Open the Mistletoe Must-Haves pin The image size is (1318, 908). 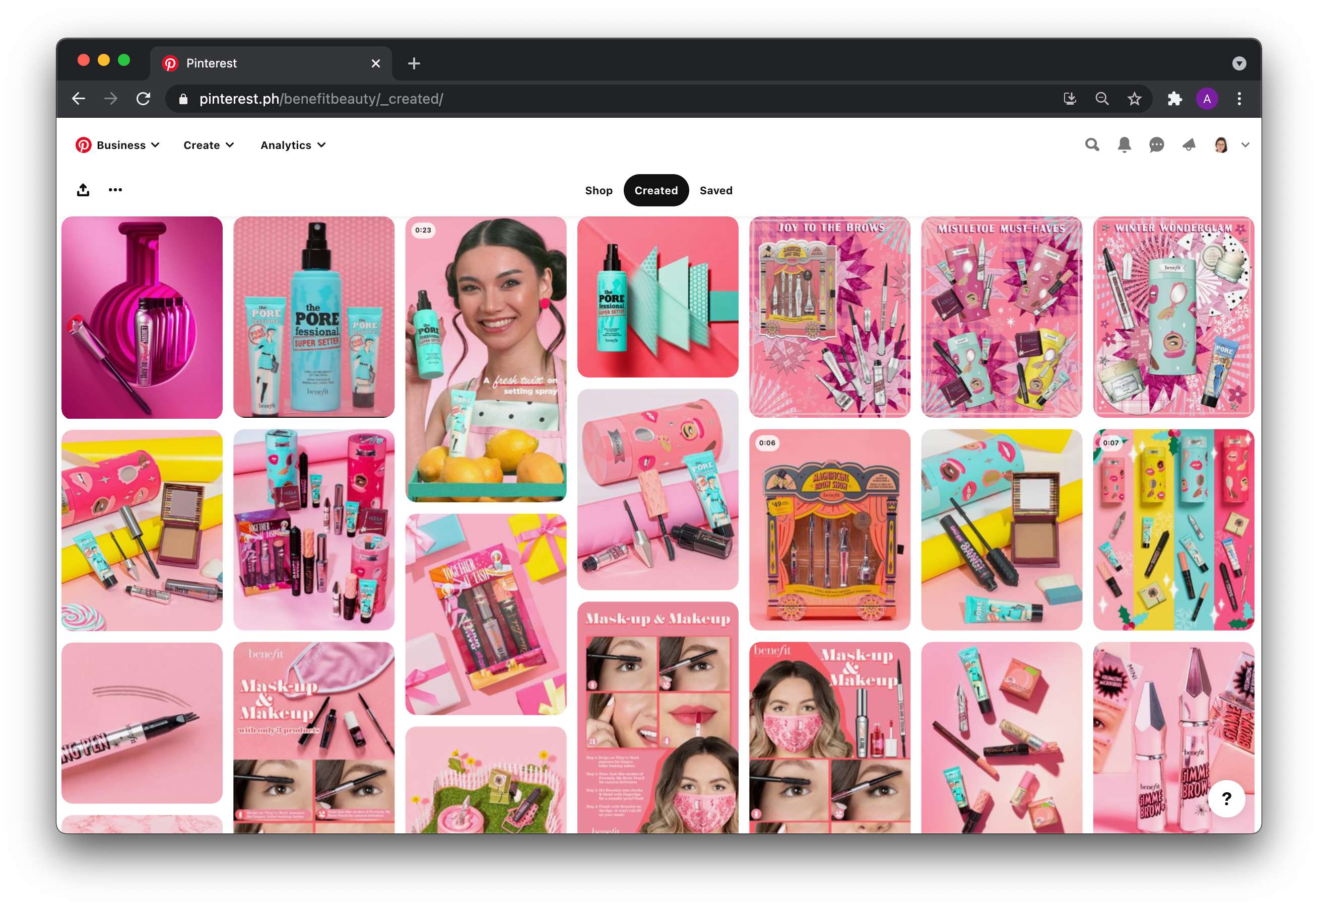point(1002,317)
